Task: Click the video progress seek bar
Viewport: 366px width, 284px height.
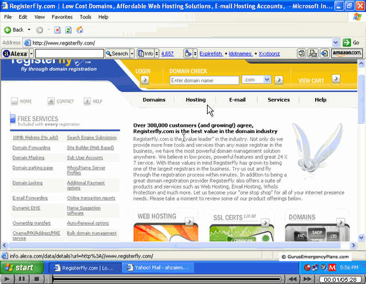Action: point(166,279)
